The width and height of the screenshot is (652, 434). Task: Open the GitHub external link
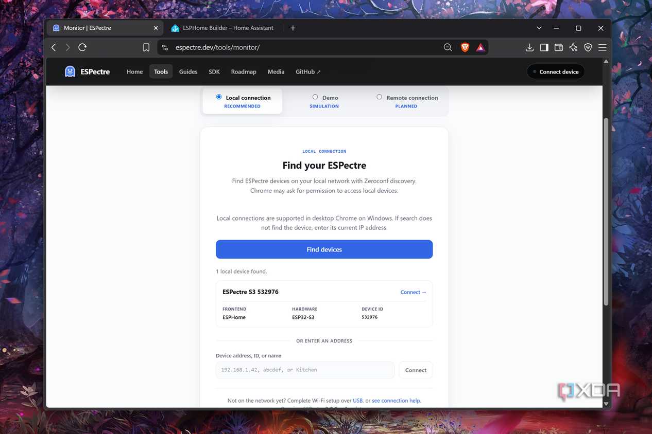[x=308, y=71]
